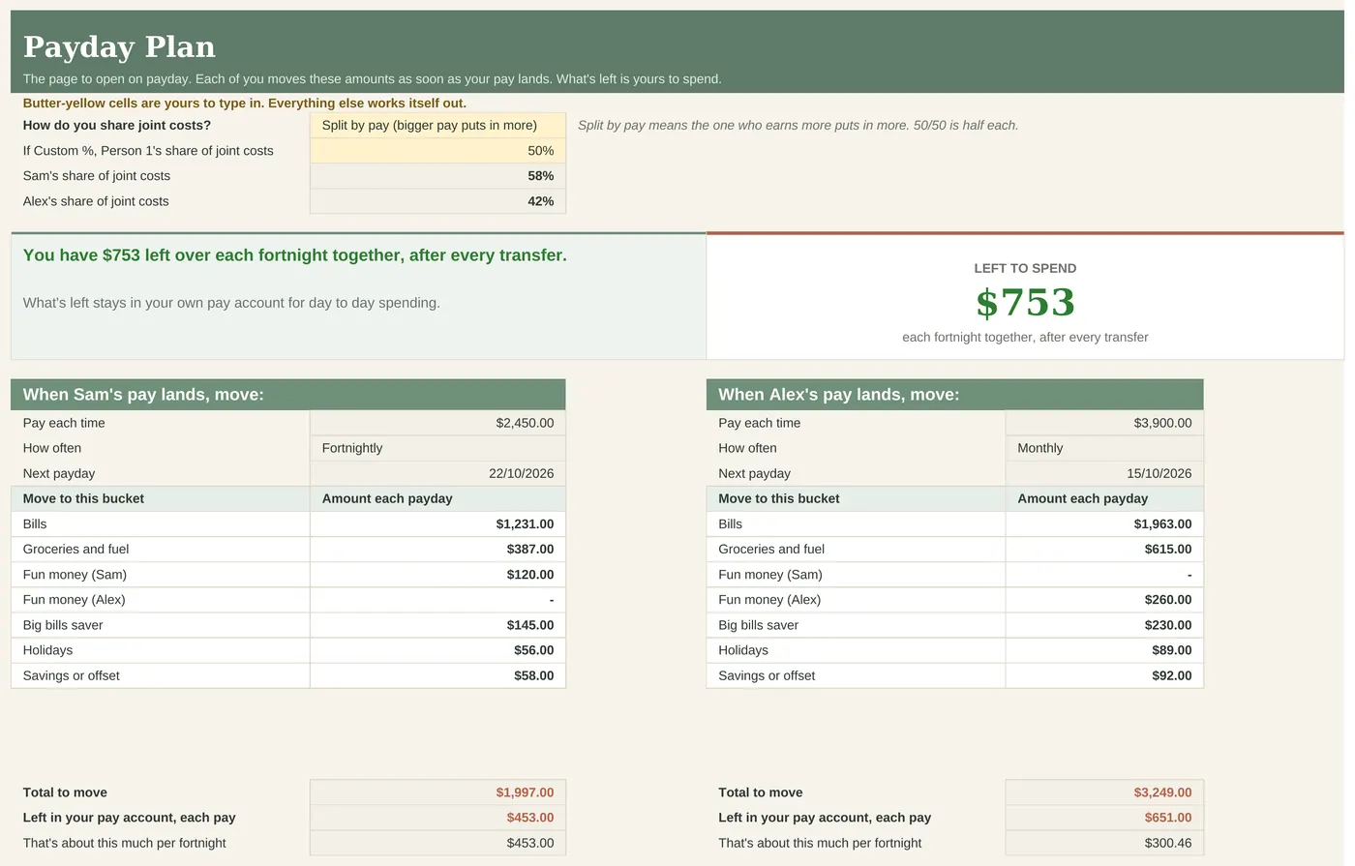Click Alex's pay each time cell $3,900.00
Image resolution: width=1355 pixels, height=866 pixels.
pyautogui.click(x=1104, y=423)
